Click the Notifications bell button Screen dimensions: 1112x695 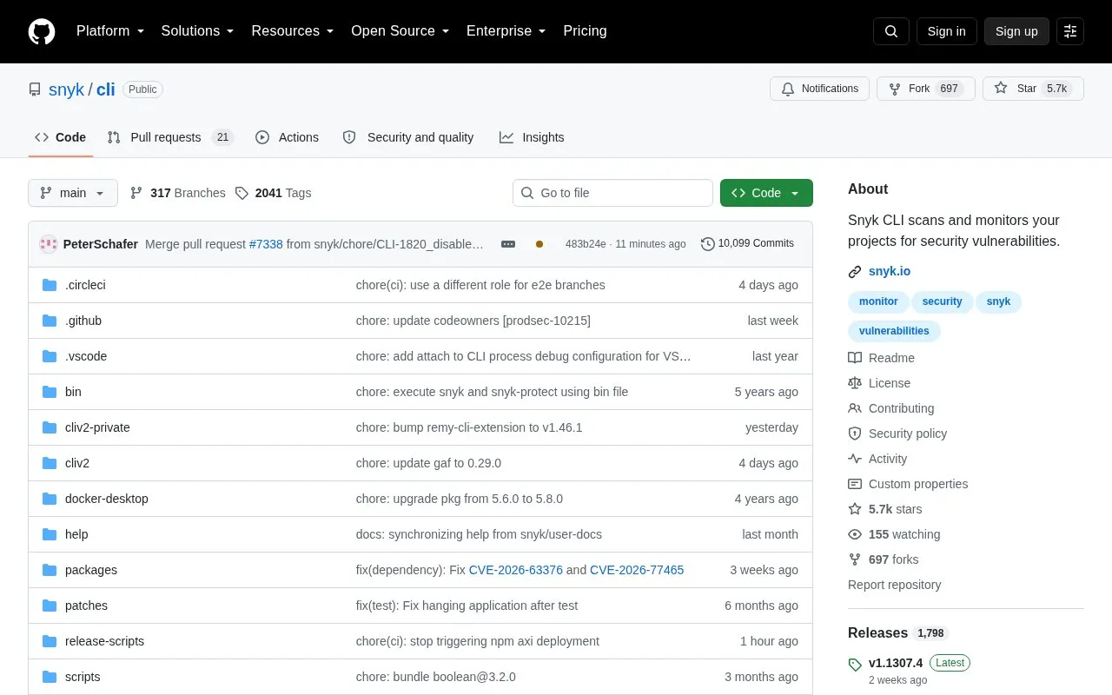click(x=819, y=89)
